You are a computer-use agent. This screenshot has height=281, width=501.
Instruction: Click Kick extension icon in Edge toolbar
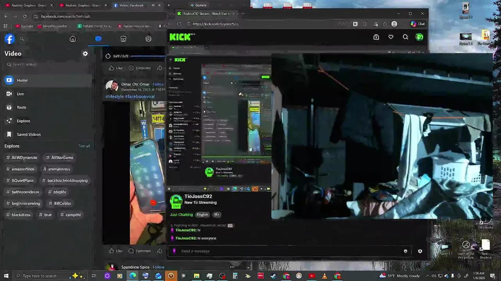[x=355, y=24]
